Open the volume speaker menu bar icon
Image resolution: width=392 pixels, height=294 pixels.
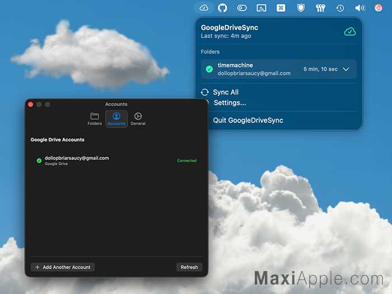(360, 8)
